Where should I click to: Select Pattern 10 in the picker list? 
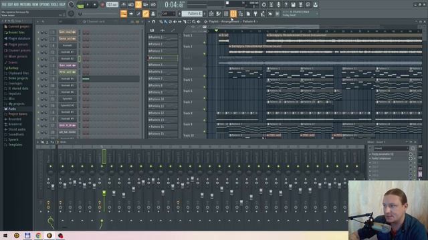(x=163, y=99)
